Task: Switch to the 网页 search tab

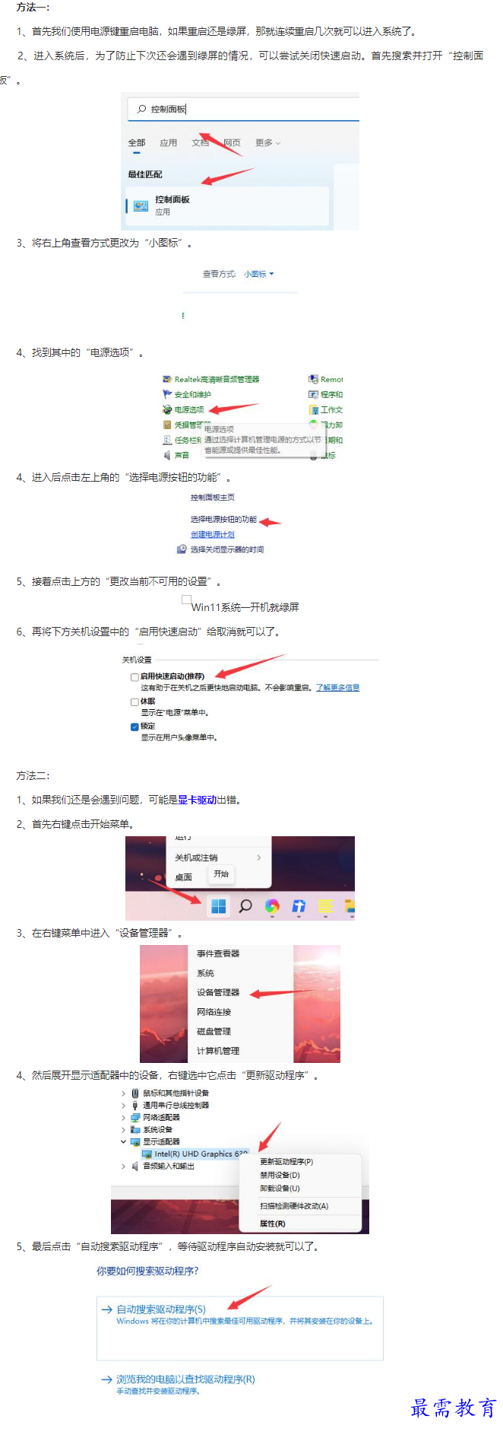Action: click(x=233, y=142)
